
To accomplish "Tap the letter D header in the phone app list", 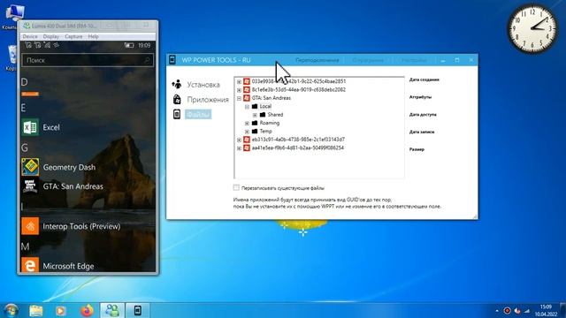I will point(24,82).
